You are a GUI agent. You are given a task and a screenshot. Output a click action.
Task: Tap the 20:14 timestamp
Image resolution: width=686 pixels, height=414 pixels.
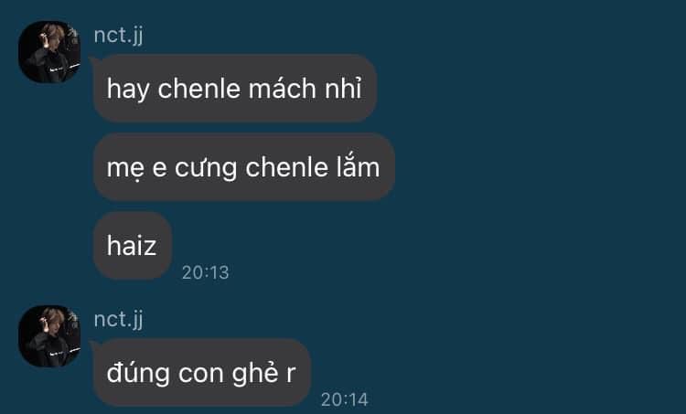344,399
